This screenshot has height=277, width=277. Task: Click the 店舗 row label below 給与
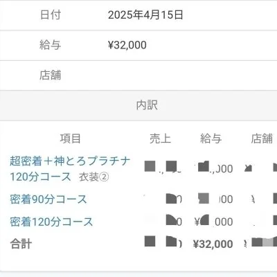pyautogui.click(x=51, y=75)
